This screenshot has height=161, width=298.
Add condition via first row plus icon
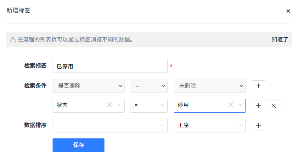pyautogui.click(x=258, y=86)
